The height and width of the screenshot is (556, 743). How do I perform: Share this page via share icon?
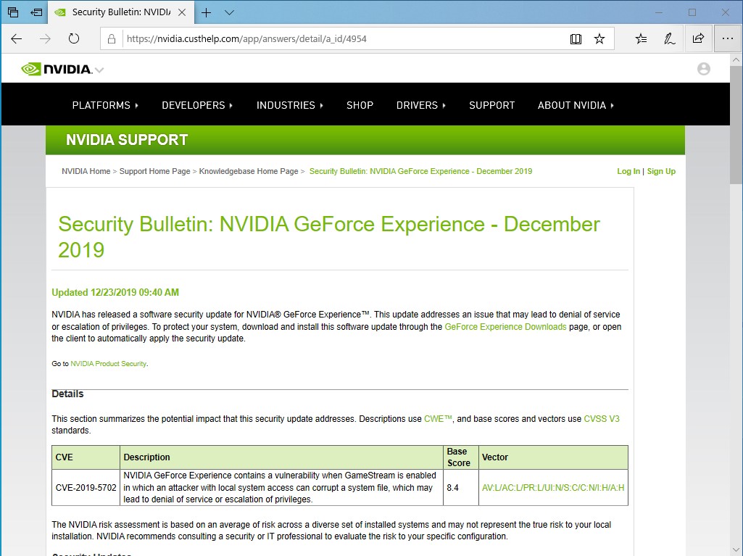coord(698,39)
